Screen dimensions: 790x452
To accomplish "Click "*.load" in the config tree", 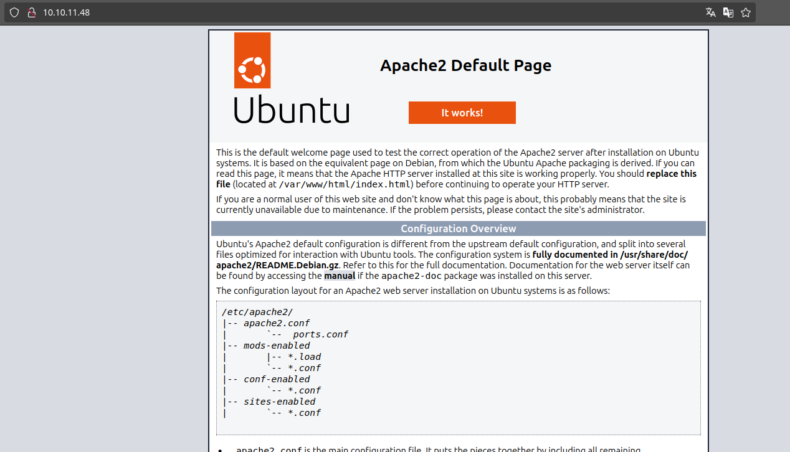I will (x=304, y=357).
